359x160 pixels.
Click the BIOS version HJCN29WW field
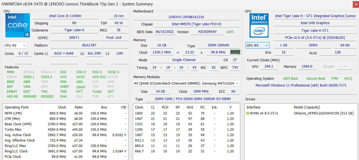pyautogui.click(x=208, y=32)
